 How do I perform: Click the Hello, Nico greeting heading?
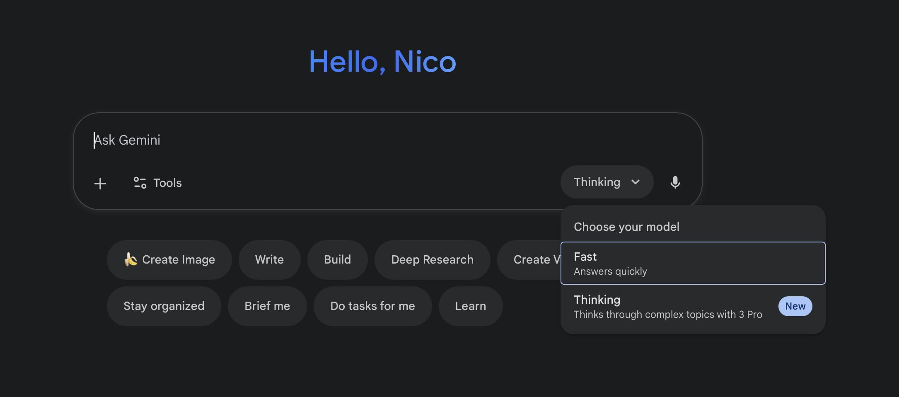pyautogui.click(x=382, y=62)
